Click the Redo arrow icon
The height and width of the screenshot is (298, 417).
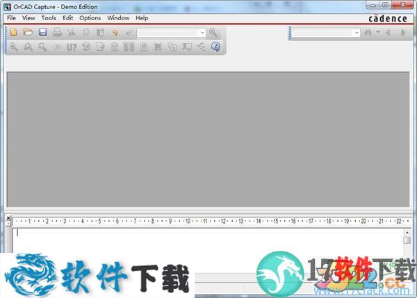click(129, 33)
